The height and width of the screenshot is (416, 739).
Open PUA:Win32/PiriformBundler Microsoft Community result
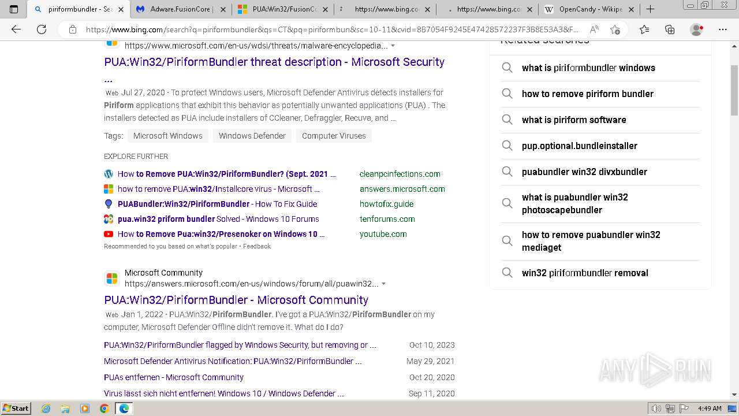[236, 300]
